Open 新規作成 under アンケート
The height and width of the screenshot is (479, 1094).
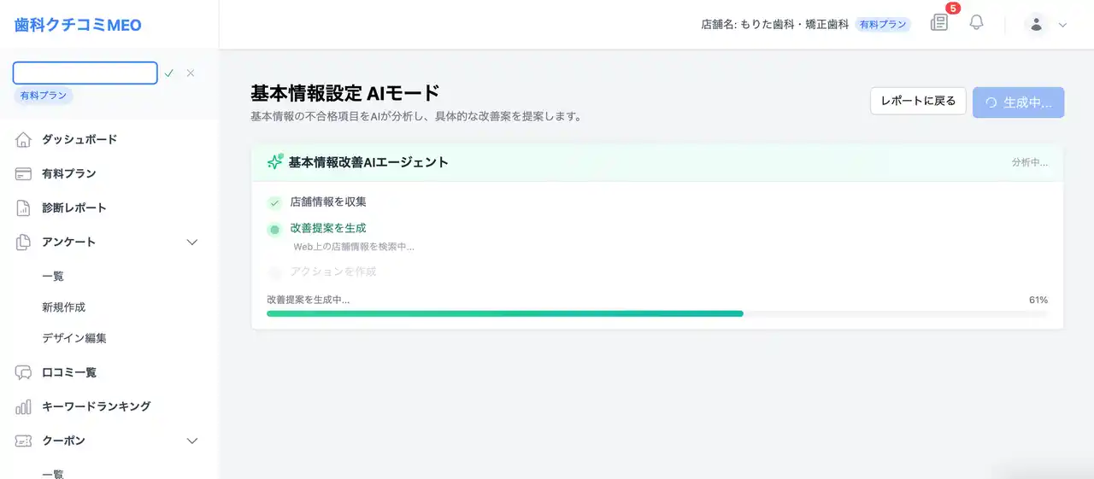point(63,307)
